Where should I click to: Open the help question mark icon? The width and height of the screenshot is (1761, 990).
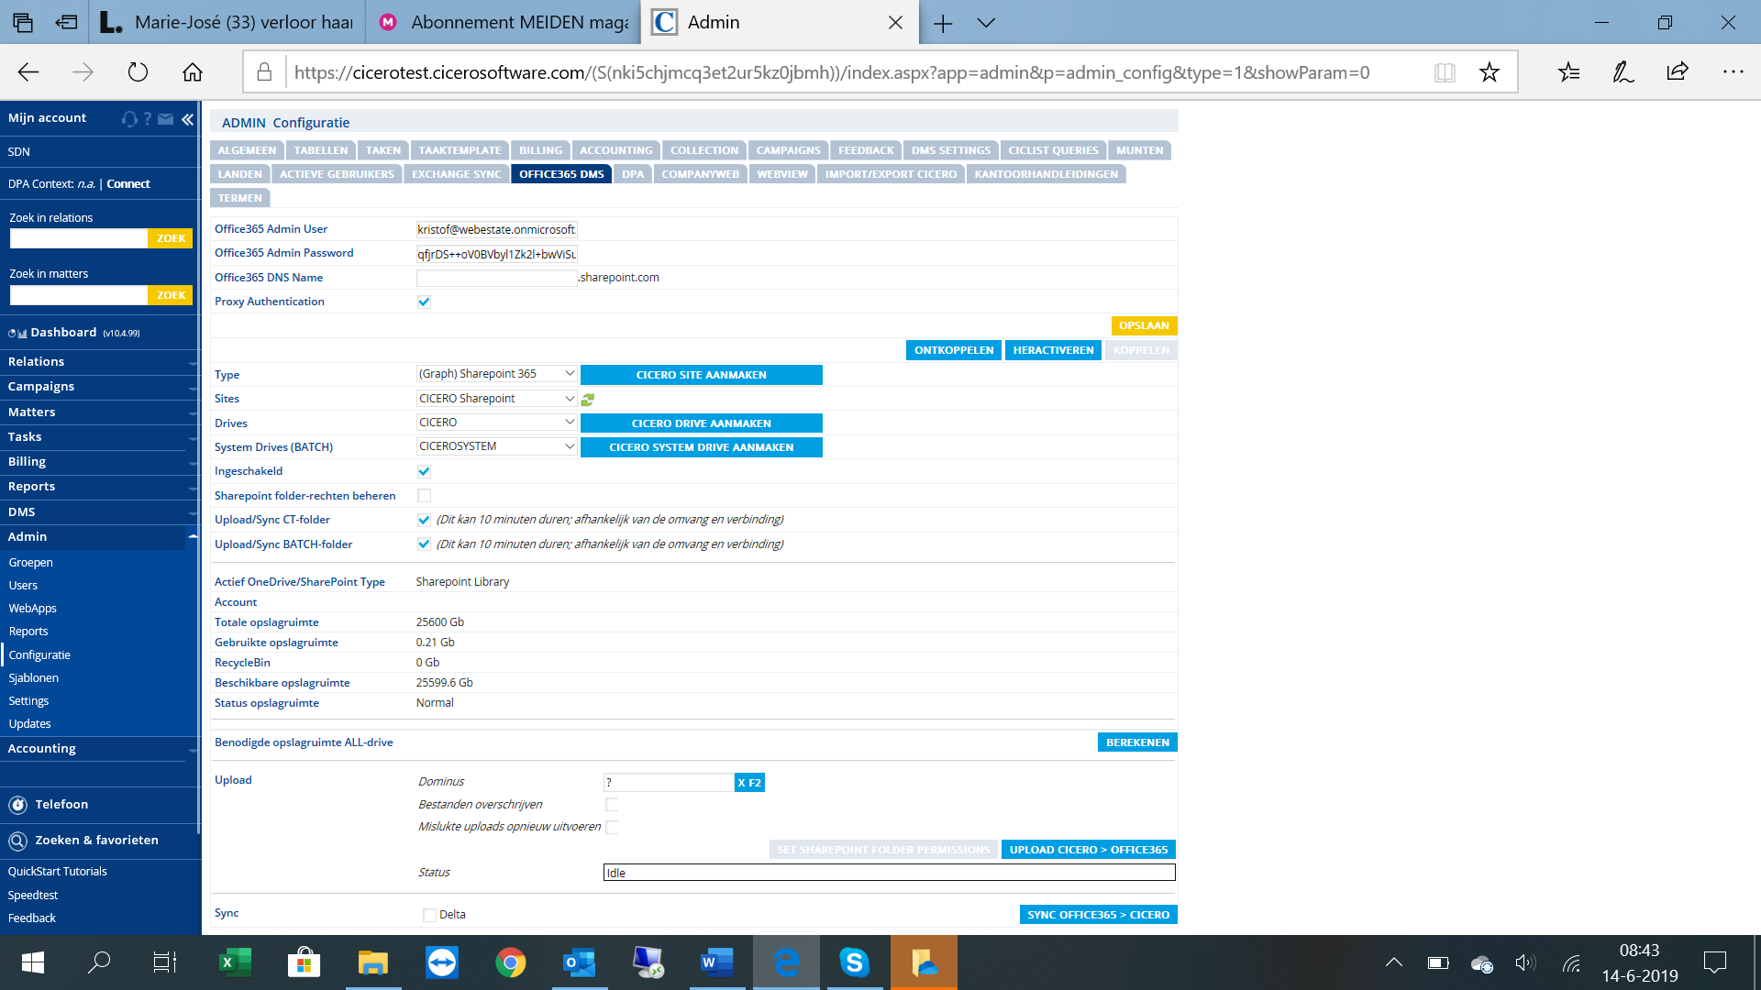coord(148,118)
